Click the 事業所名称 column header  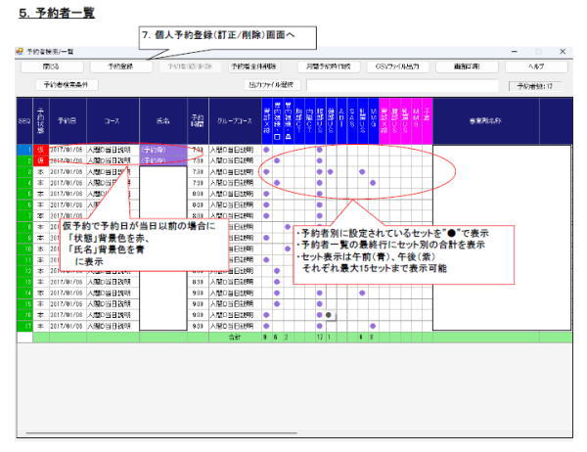click(486, 120)
